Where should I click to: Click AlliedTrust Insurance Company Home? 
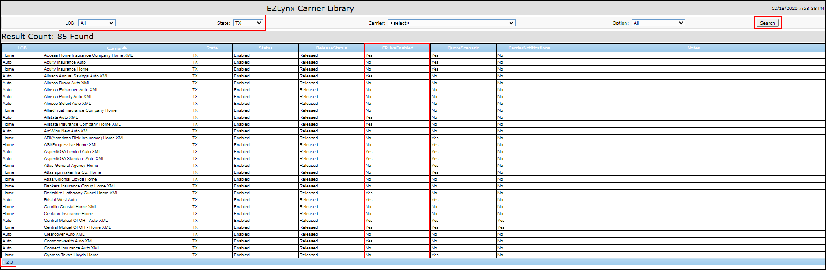pos(80,110)
